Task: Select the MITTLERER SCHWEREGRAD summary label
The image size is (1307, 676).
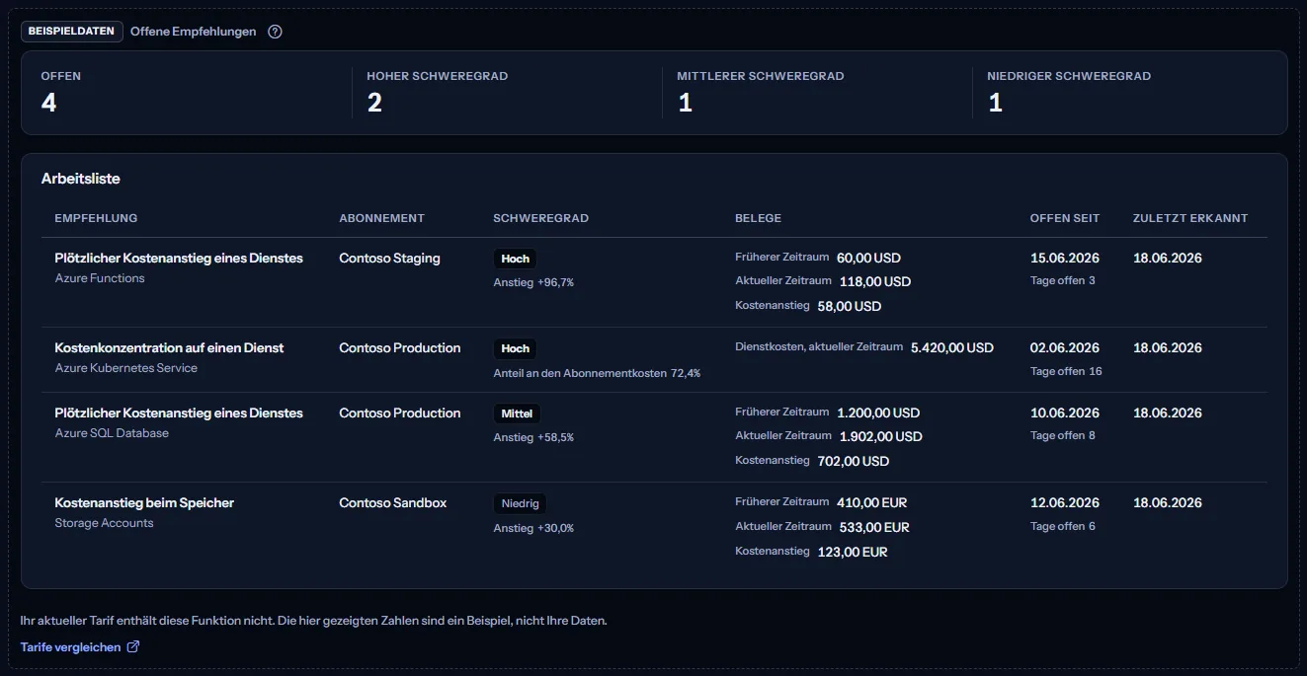Action: (x=761, y=76)
